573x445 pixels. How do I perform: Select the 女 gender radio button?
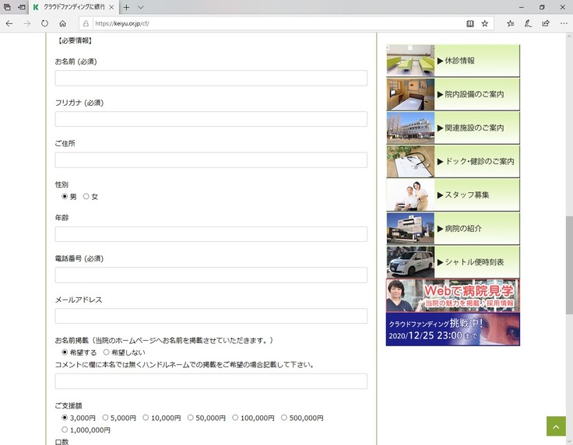coord(86,197)
